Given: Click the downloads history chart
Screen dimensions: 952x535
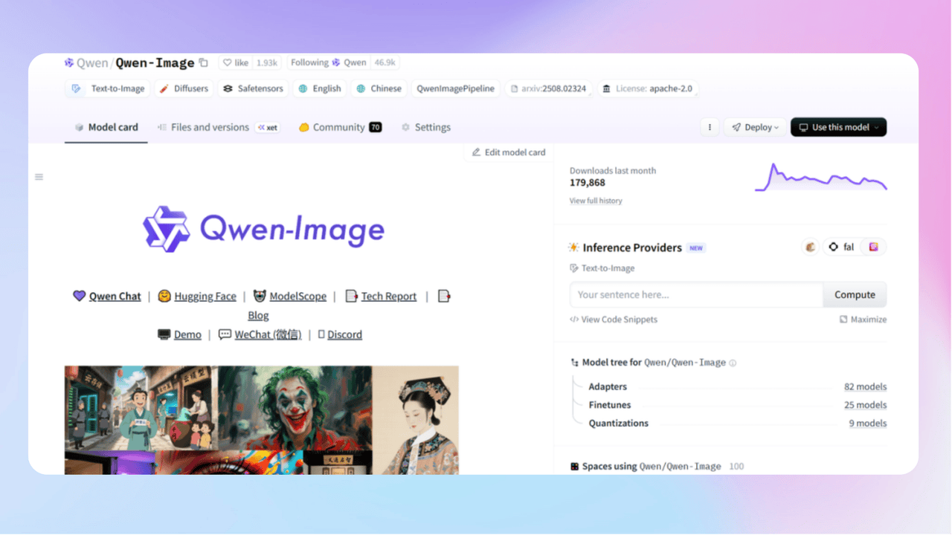Looking at the screenshot, I should point(820,179).
